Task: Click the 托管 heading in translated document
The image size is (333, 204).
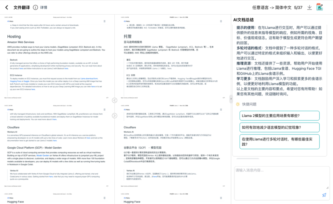Action: (x=127, y=36)
